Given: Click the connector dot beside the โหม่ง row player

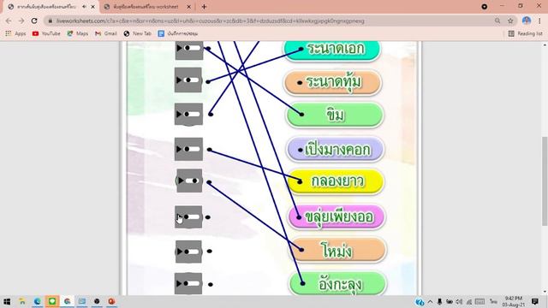Looking at the screenshot, I should point(209,251).
